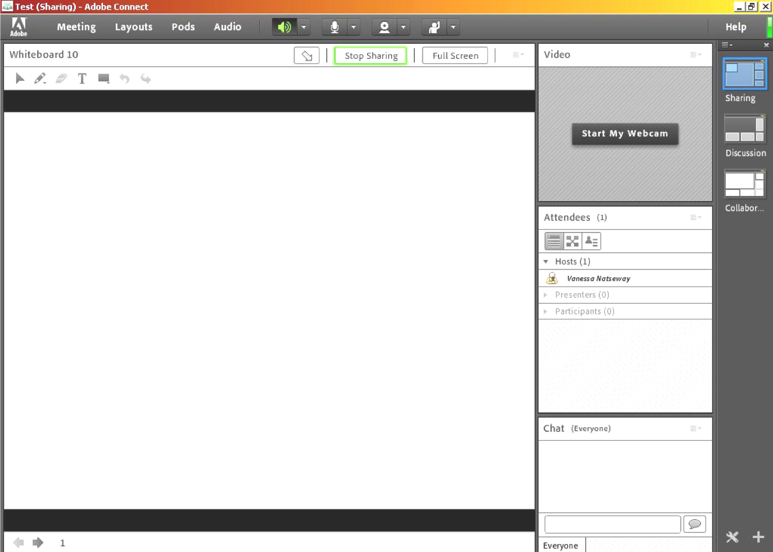Open Video pod options menu
The image size is (773, 552).
695,54
